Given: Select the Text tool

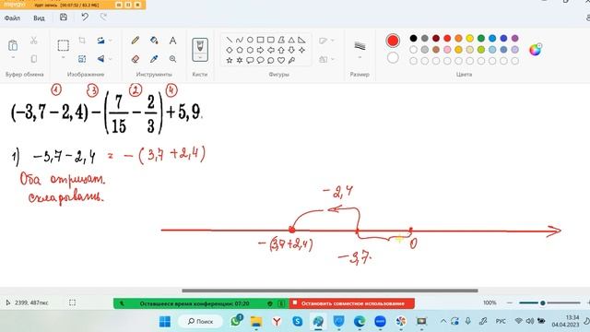Looking at the screenshot, I should (172, 41).
